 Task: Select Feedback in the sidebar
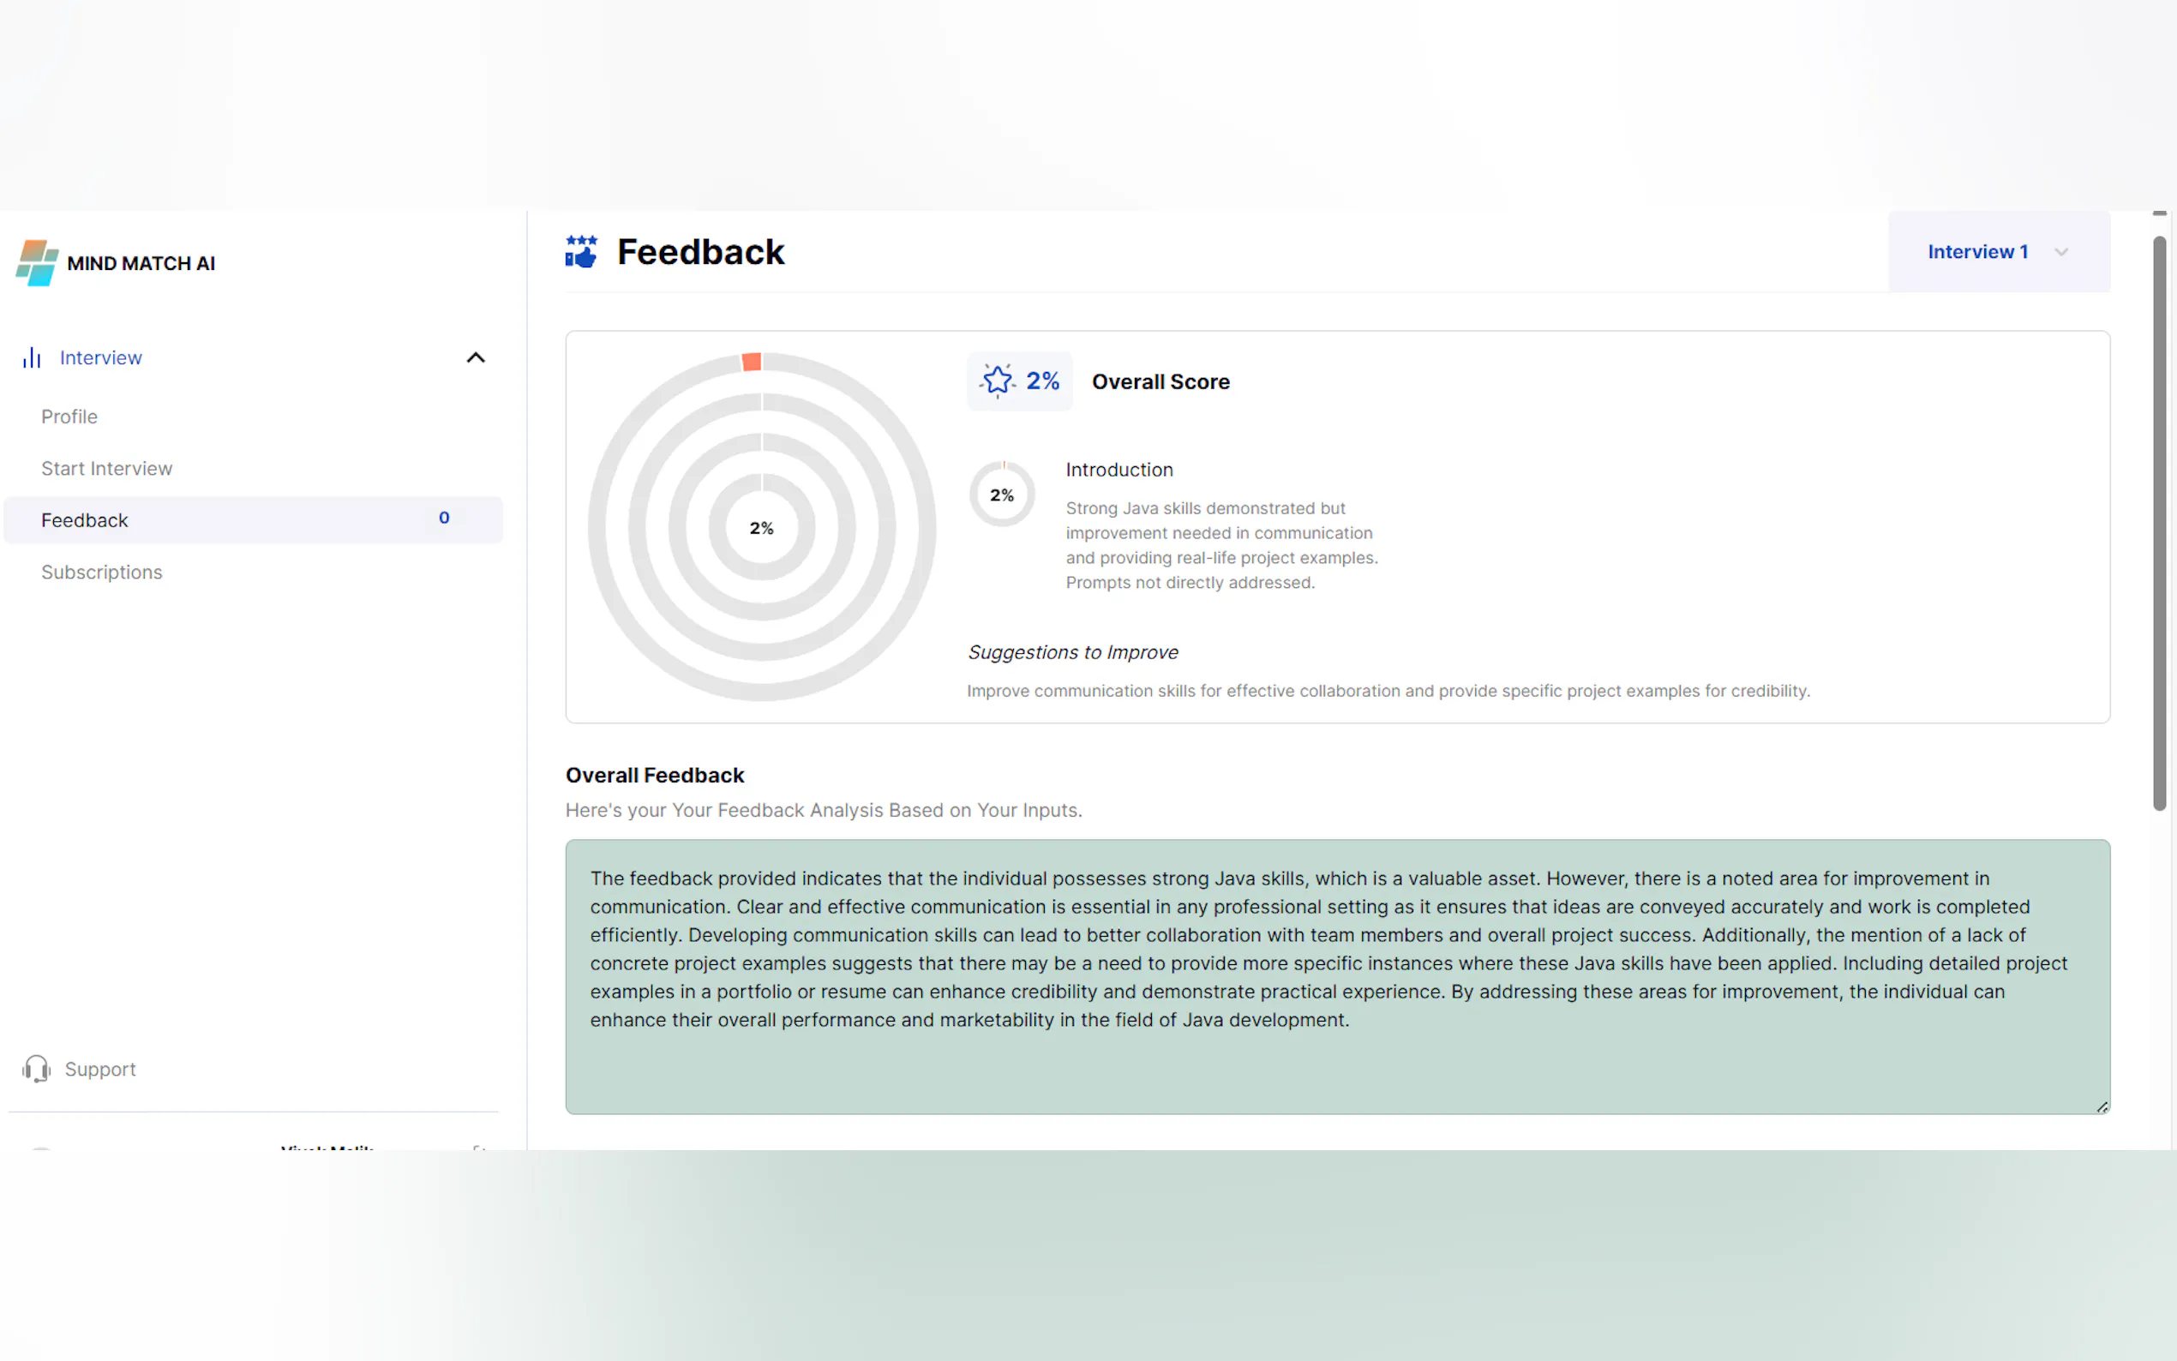85,520
